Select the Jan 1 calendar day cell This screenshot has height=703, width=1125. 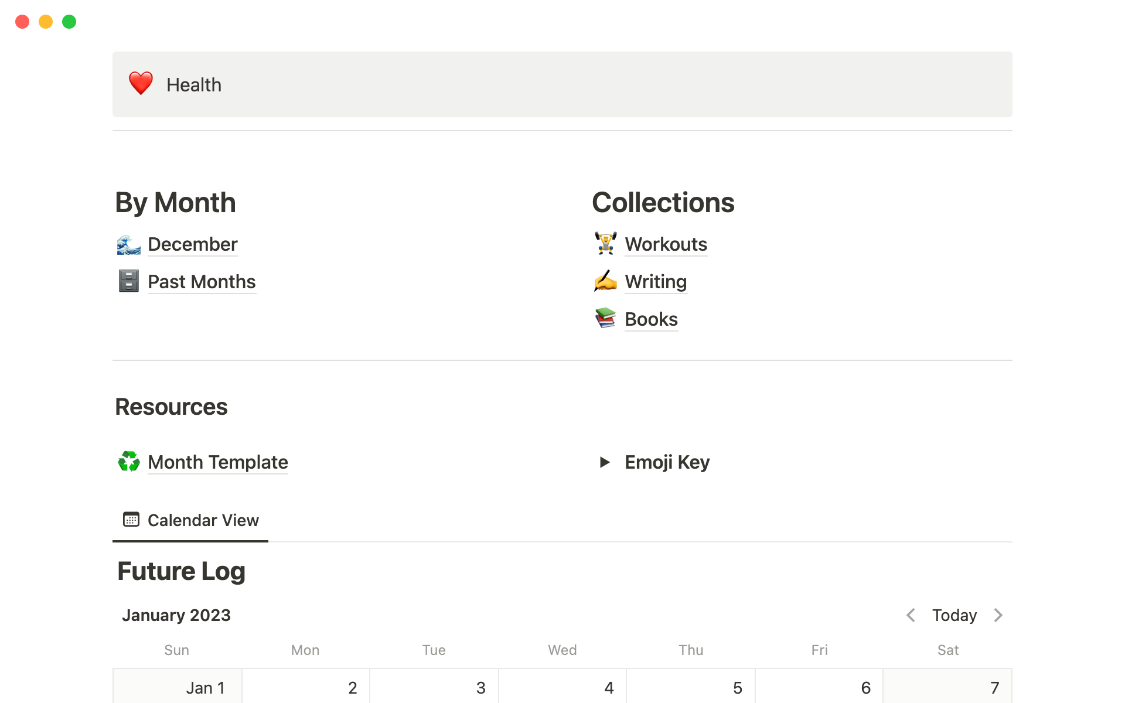click(177, 687)
